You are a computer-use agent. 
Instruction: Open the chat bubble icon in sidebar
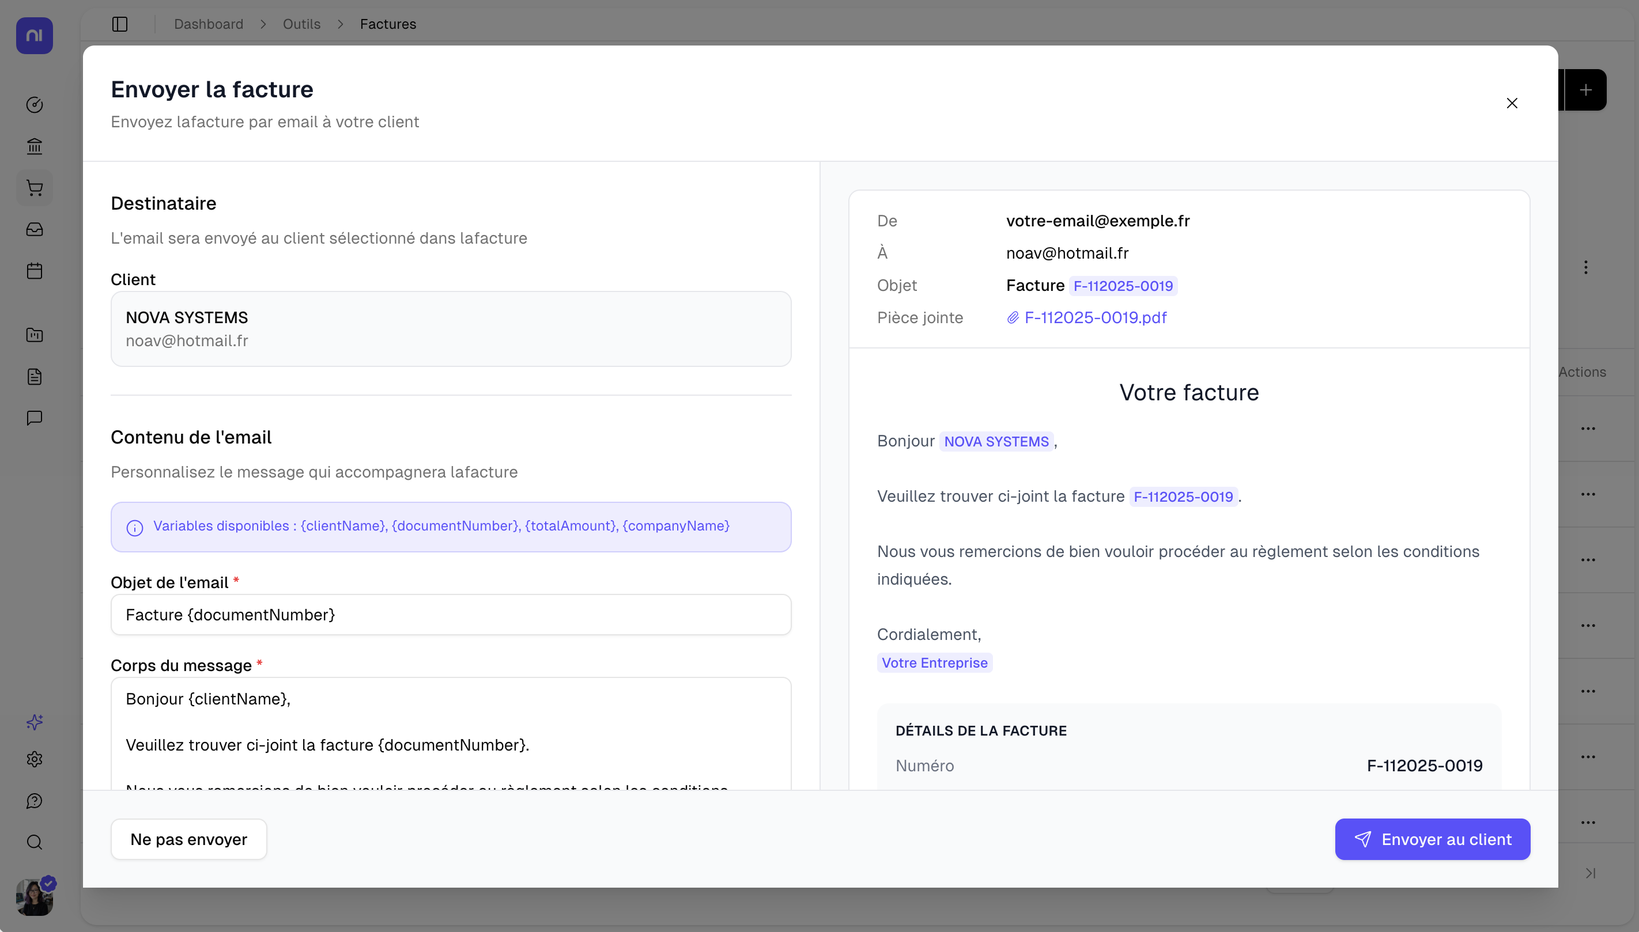(x=35, y=418)
